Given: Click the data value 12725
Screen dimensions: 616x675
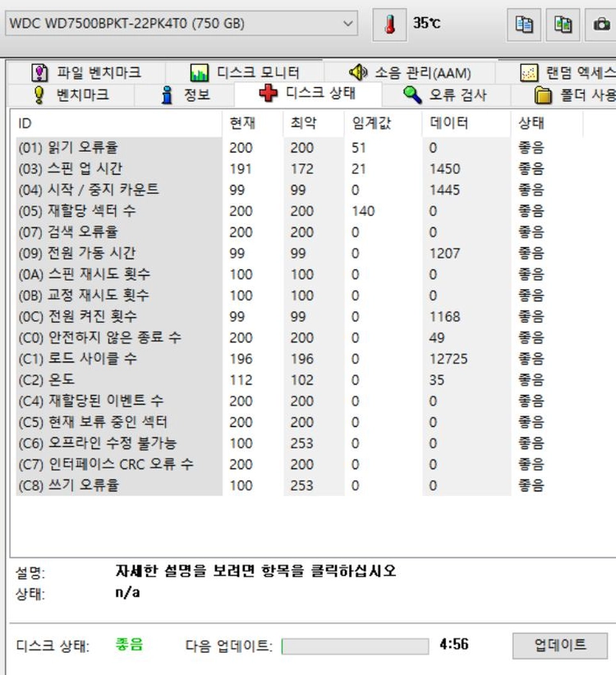Looking at the screenshot, I should click(448, 359).
